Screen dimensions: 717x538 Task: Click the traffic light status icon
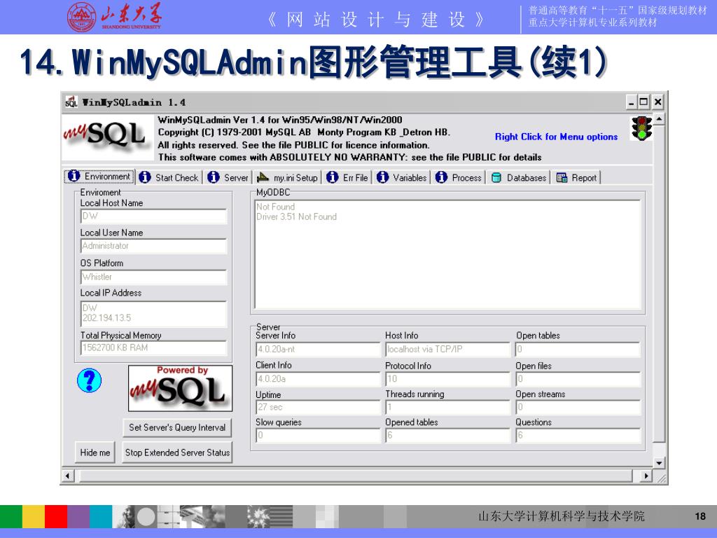pyautogui.click(x=641, y=128)
